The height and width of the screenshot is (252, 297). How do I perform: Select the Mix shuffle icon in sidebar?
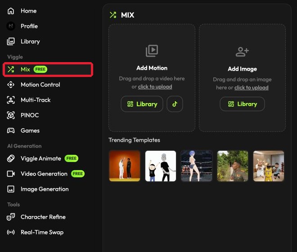(x=11, y=69)
